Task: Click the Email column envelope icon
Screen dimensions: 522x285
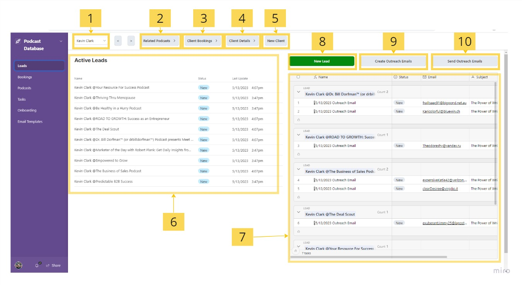Action: tap(425, 77)
